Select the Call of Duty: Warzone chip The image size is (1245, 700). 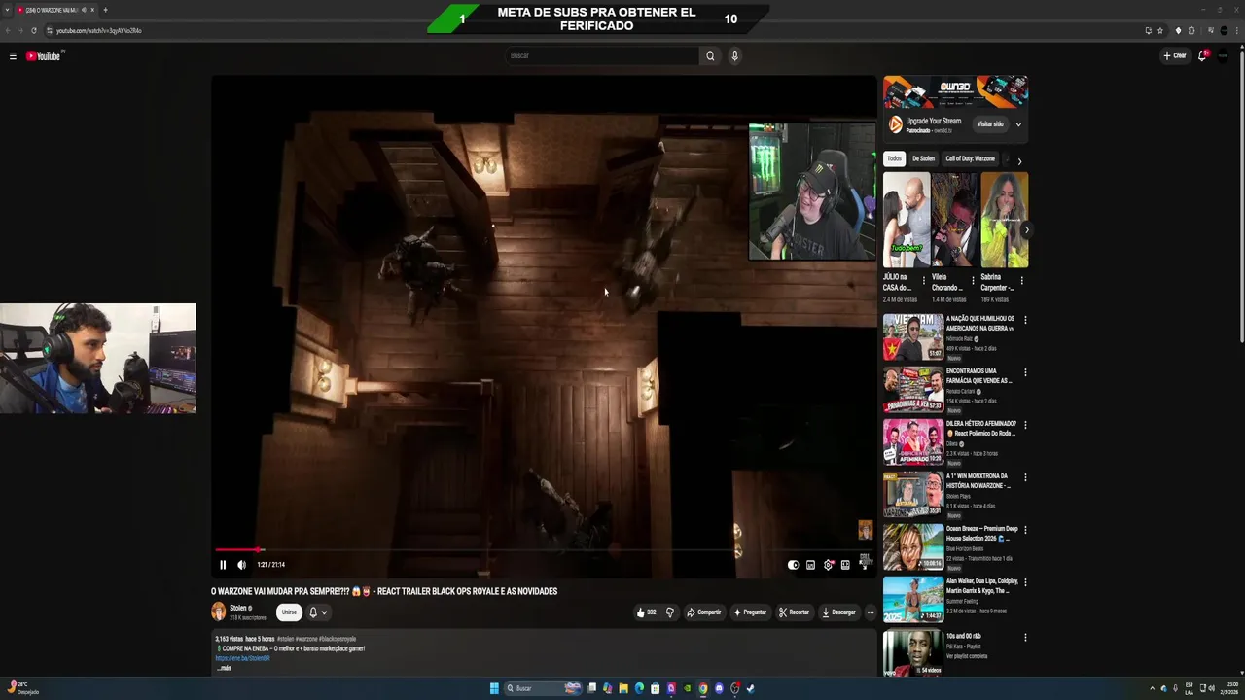point(970,158)
